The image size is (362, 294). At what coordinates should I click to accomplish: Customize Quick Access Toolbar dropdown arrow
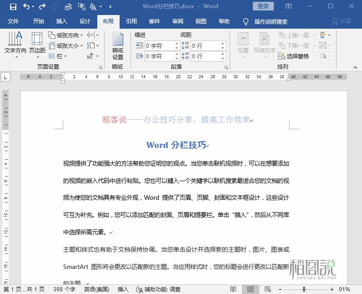[111, 7]
